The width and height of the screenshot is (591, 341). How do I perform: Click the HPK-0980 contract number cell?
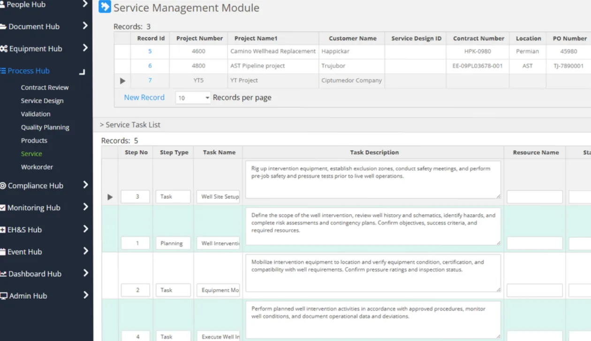pos(477,52)
